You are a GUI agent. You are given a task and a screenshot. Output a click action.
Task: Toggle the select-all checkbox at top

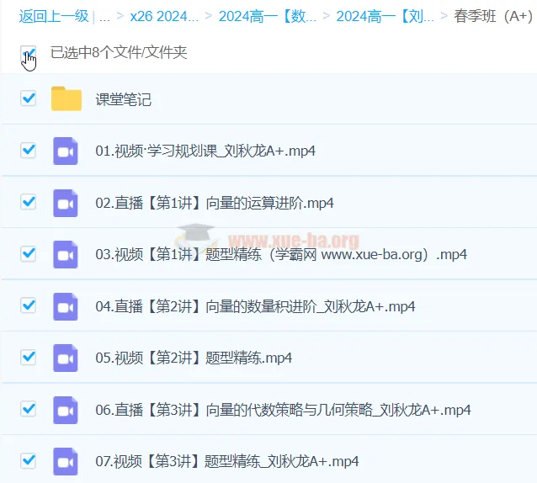pos(28,54)
